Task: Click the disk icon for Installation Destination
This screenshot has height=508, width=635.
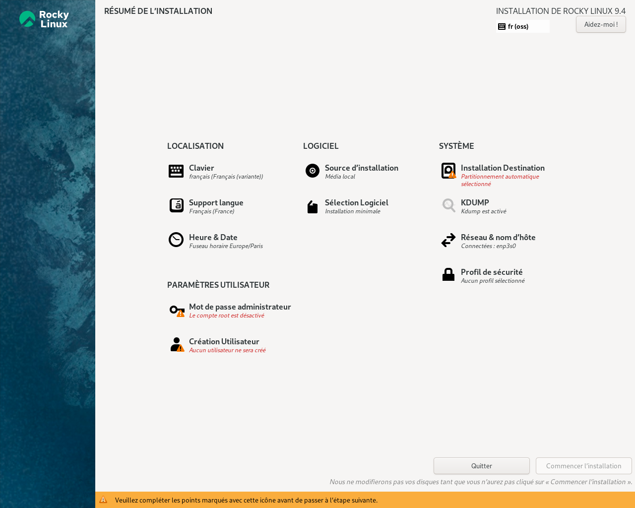Action: click(x=448, y=171)
